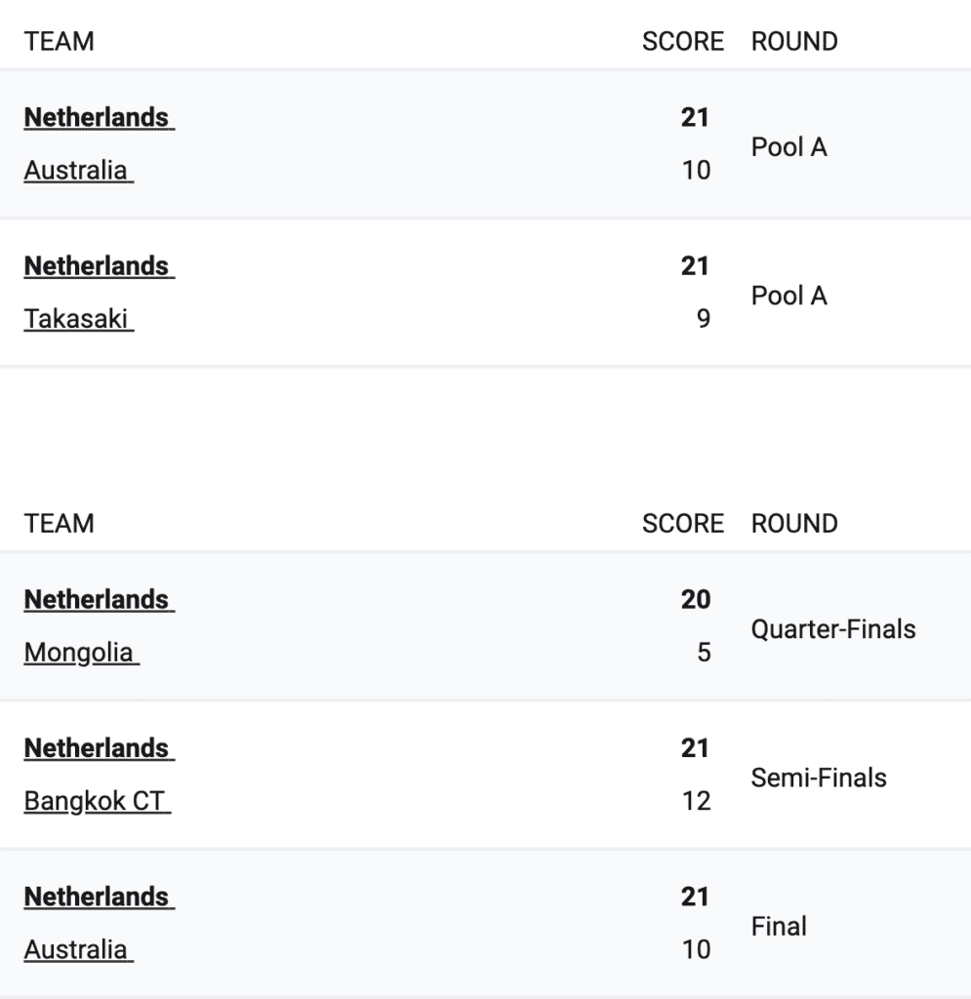Click the SCORE column header of the top table

pyautogui.click(x=683, y=41)
